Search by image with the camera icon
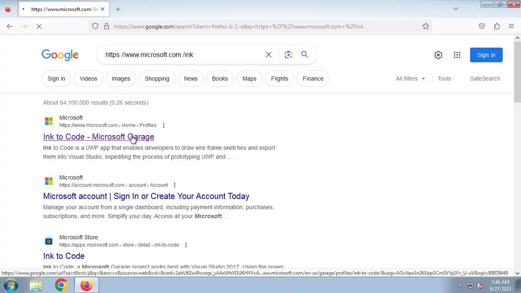 (289, 55)
